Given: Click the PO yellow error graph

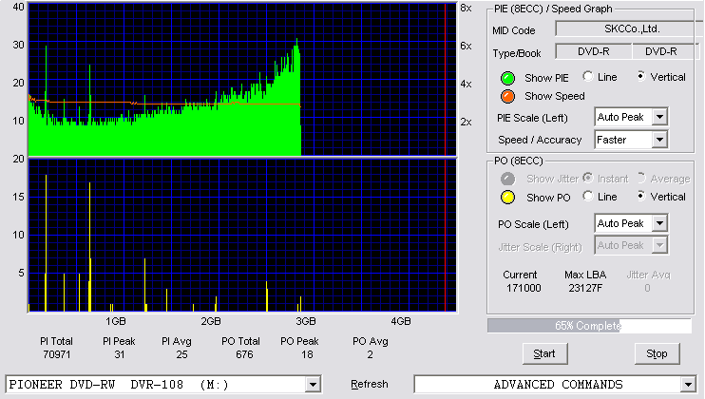Looking at the screenshot, I should (243, 236).
